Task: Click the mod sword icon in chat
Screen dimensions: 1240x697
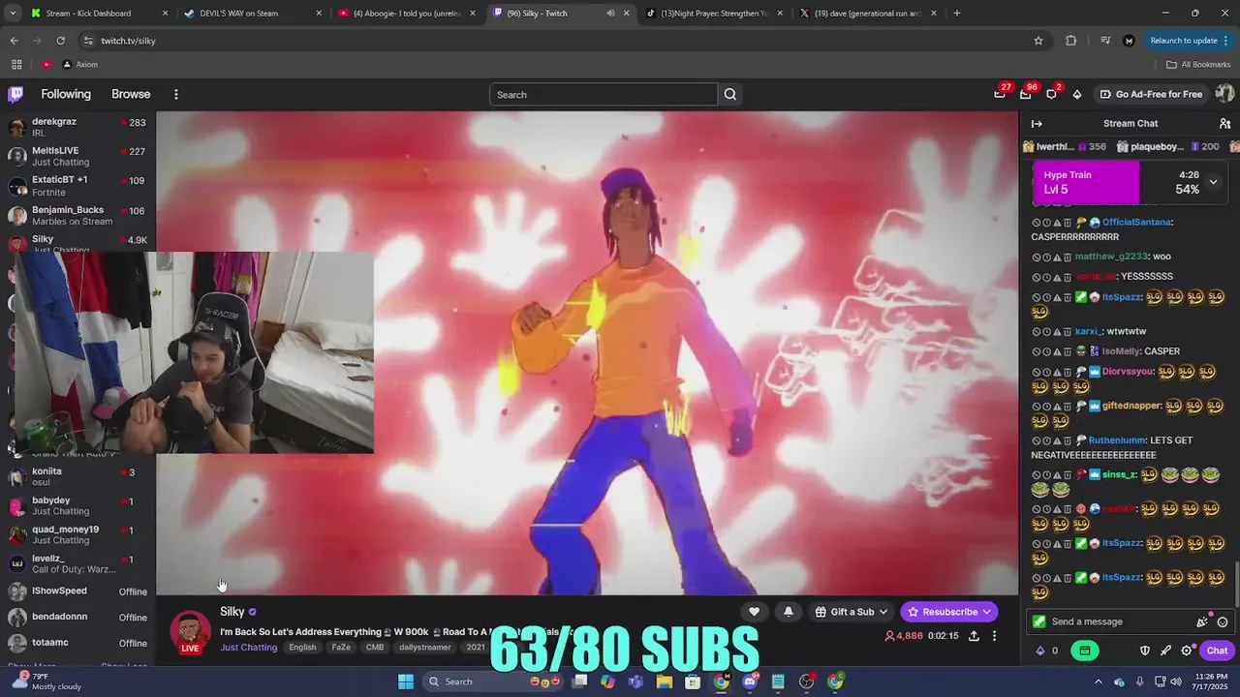Action: tap(1165, 651)
